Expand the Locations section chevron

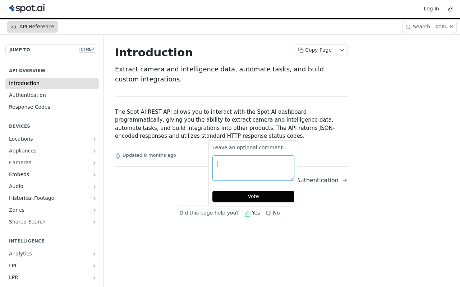coord(95,139)
